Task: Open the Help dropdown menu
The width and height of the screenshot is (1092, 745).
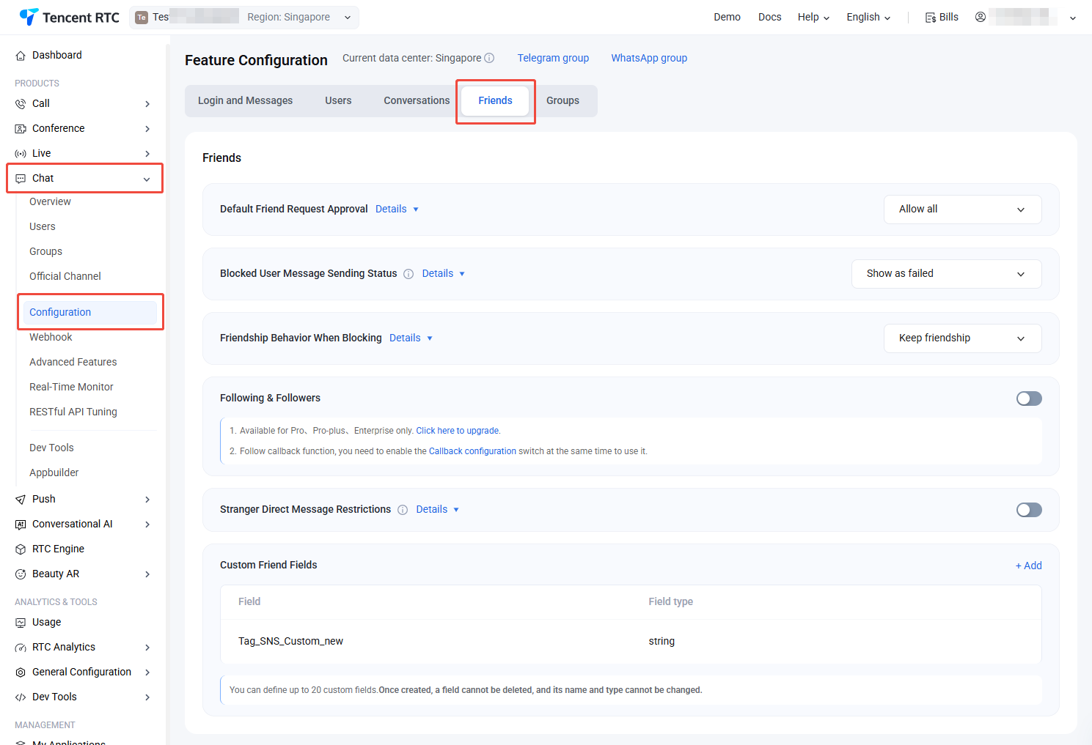Action: (813, 17)
